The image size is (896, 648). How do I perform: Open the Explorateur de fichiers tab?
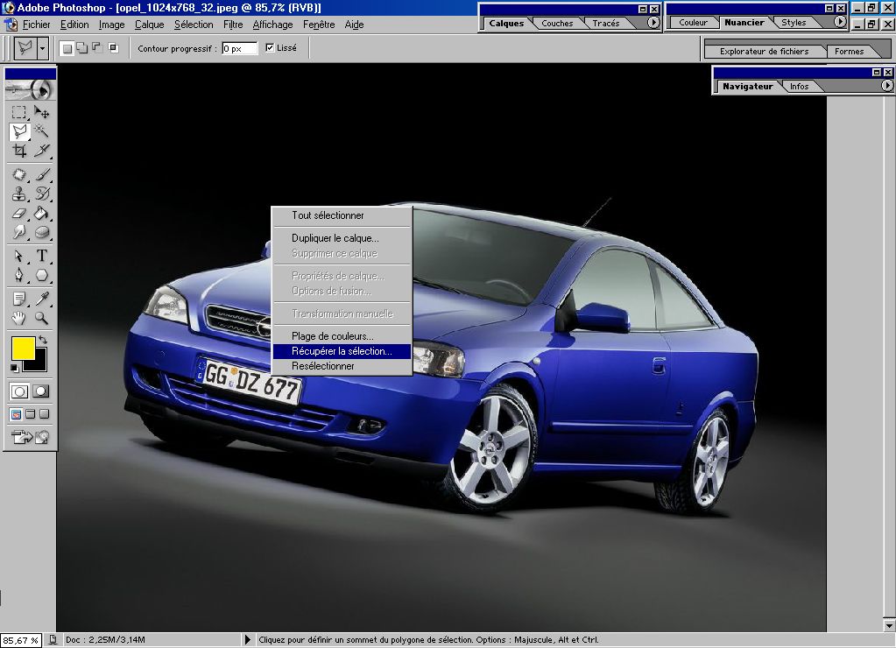[764, 52]
